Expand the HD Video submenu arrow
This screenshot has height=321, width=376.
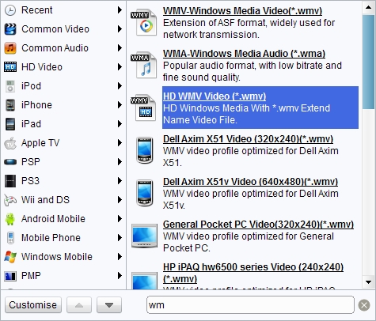coord(120,67)
